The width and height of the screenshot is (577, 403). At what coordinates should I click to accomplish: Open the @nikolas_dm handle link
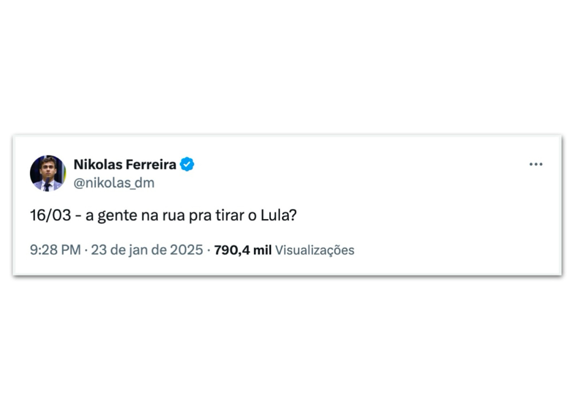click(114, 183)
